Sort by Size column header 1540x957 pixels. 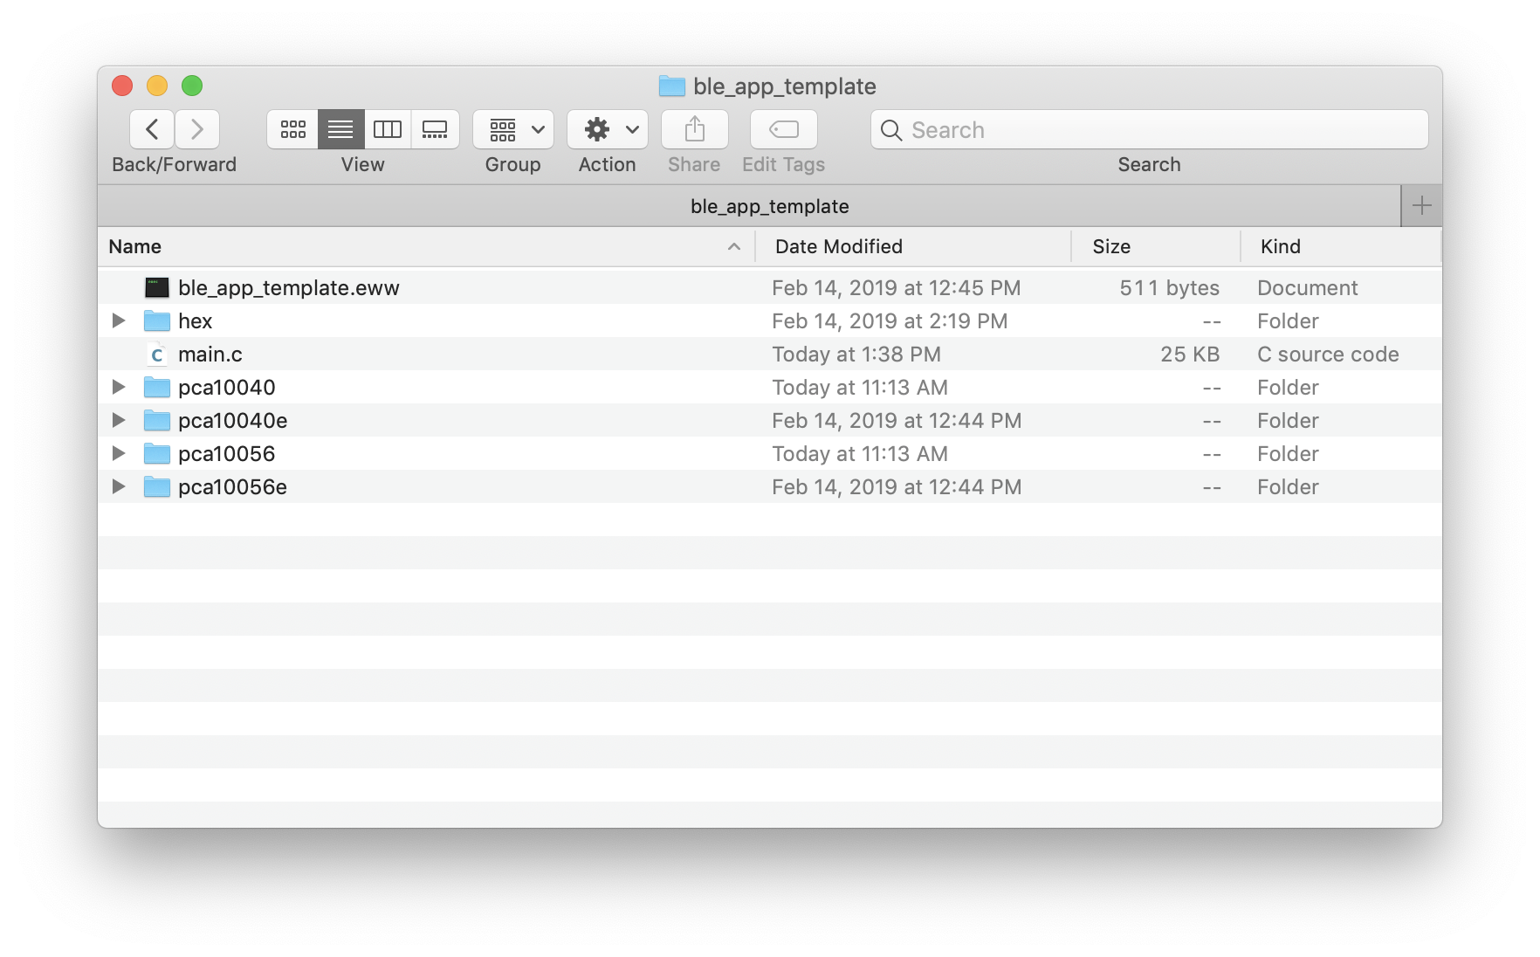point(1111,247)
